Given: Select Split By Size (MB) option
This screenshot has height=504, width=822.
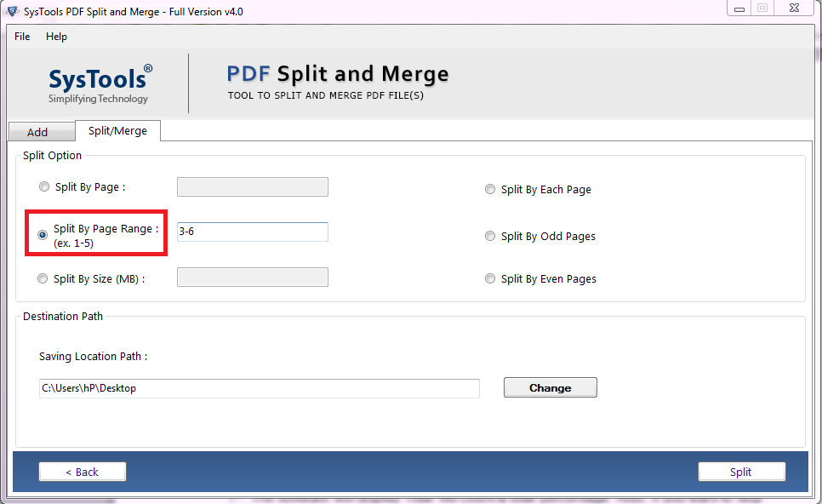Looking at the screenshot, I should click(43, 278).
